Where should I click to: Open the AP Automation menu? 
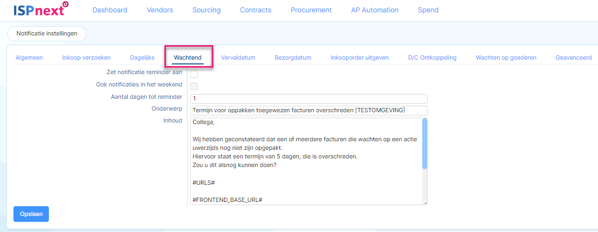pos(375,10)
